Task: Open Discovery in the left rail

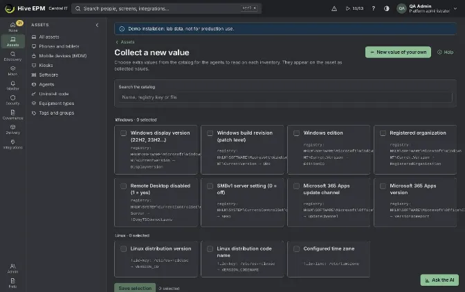Action: tap(12, 56)
